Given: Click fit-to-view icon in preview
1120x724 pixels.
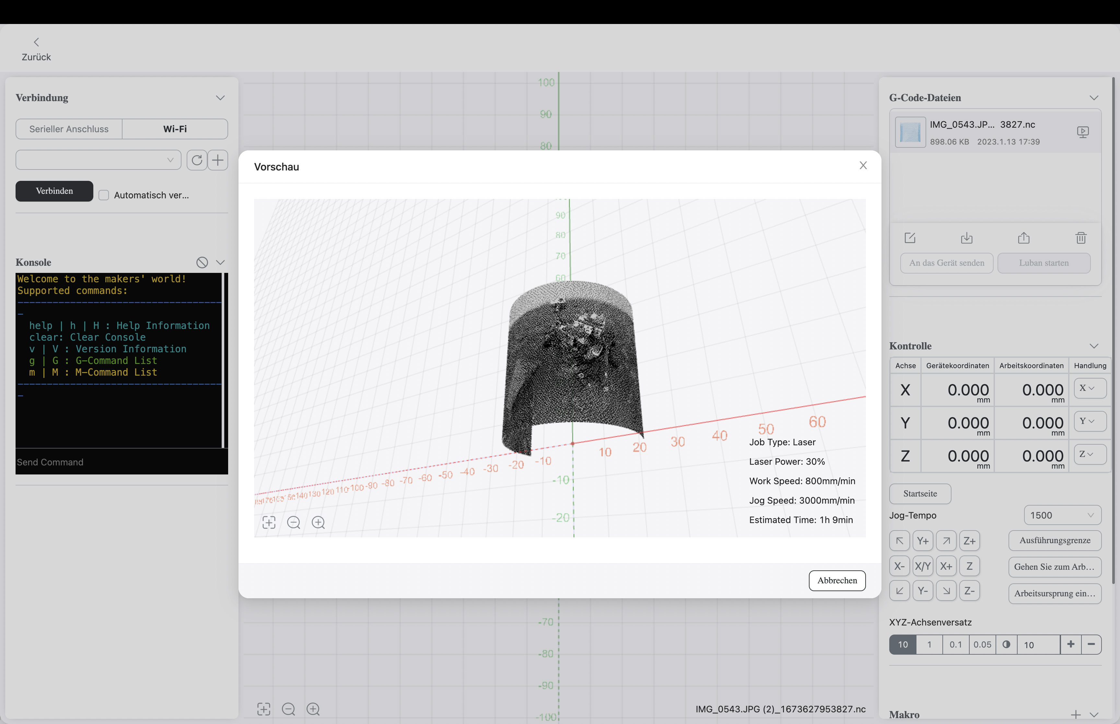Looking at the screenshot, I should tap(269, 522).
